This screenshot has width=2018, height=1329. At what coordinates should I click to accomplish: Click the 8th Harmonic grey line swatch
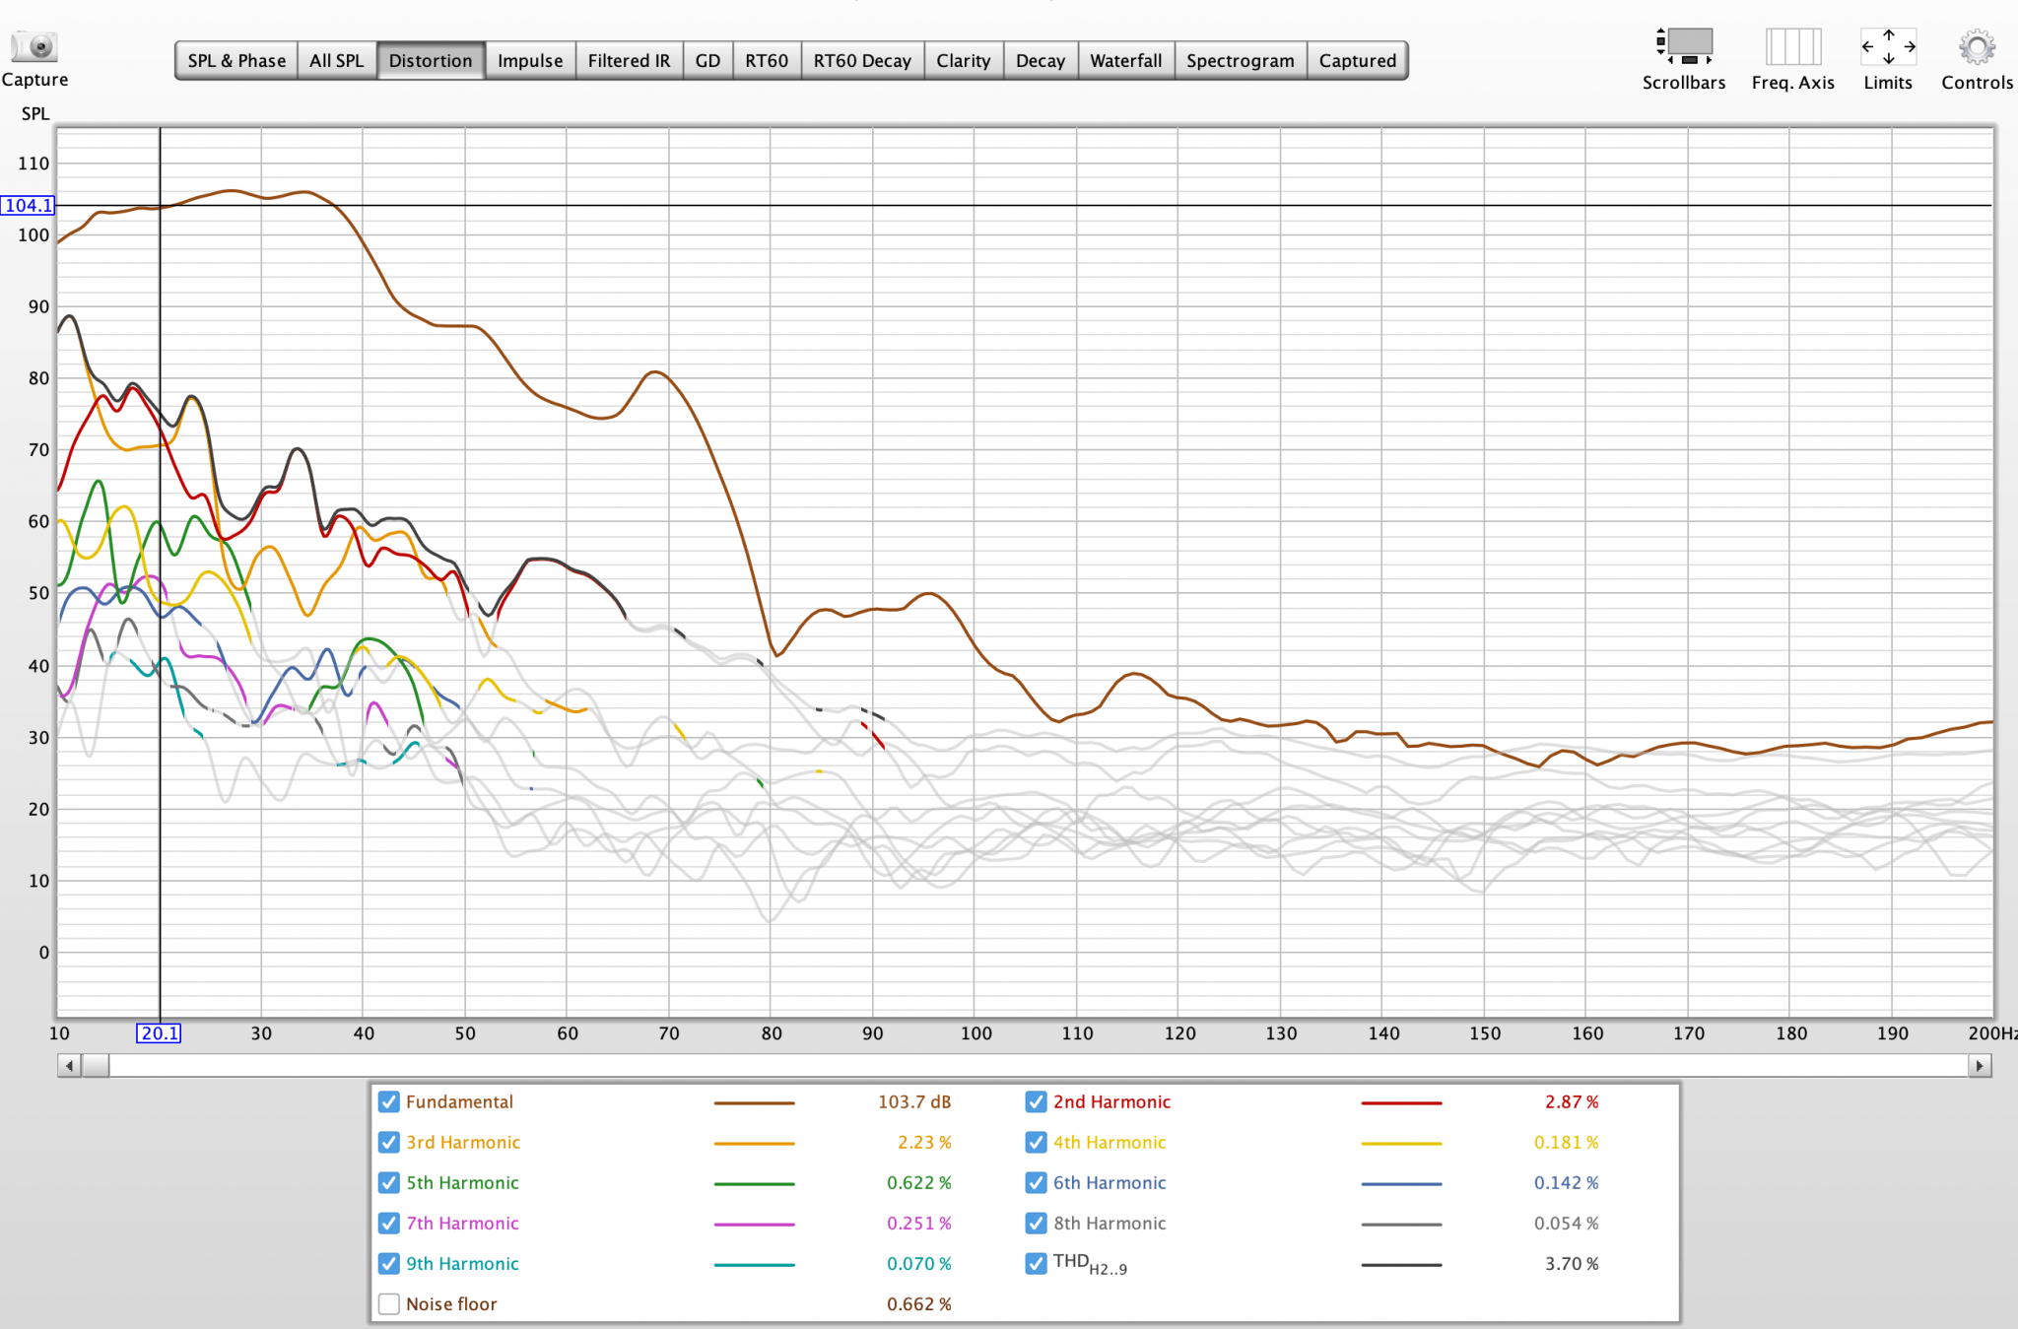1401,1225
